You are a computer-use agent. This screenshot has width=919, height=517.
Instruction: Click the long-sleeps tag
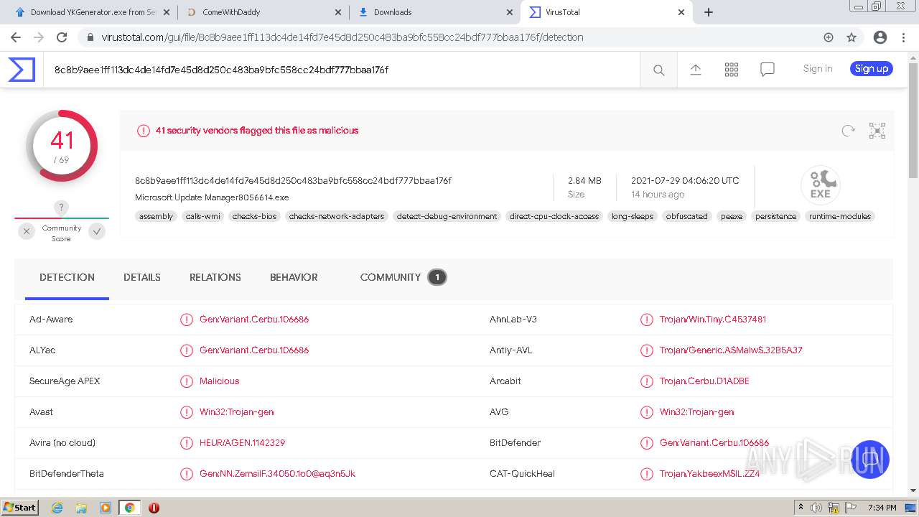point(633,216)
